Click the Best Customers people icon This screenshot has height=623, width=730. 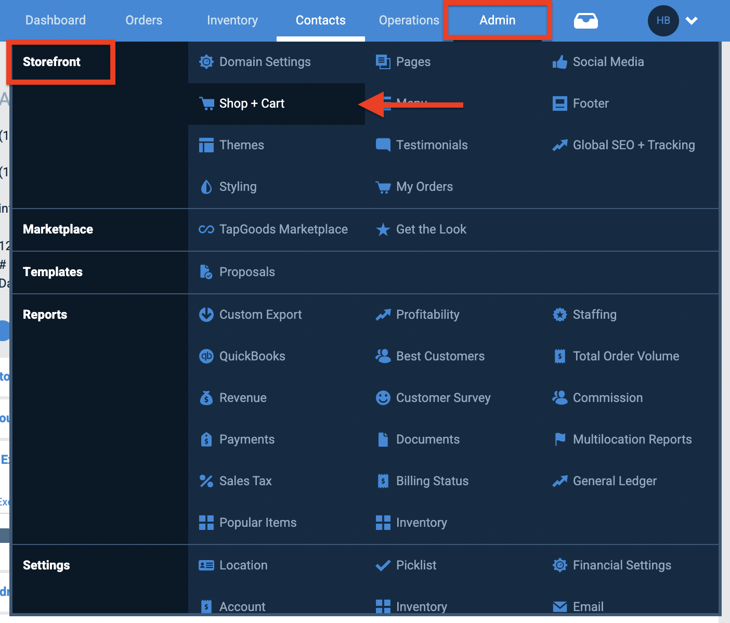[383, 356]
